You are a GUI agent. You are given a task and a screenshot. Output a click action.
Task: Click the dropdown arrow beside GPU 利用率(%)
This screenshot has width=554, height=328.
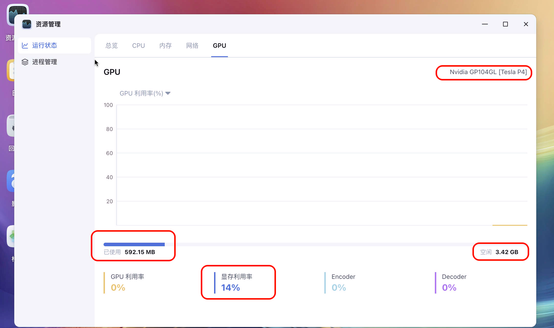(x=168, y=93)
